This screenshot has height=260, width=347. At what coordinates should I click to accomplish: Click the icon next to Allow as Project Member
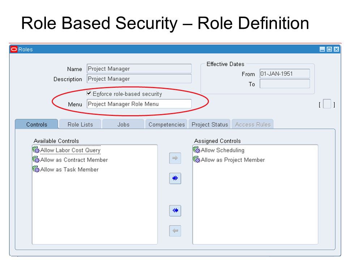click(x=196, y=160)
